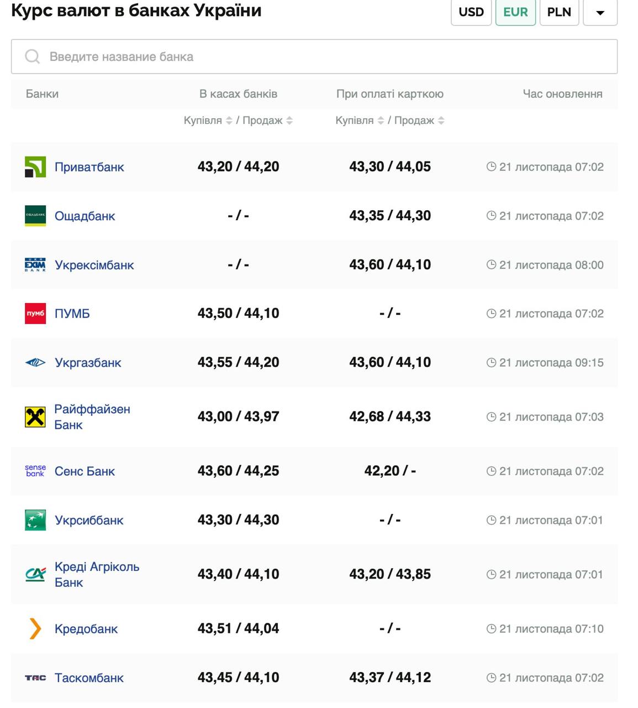Click the yellow Райффайзен Банк logo
Viewport: 638px width, 708px height.
click(x=35, y=417)
